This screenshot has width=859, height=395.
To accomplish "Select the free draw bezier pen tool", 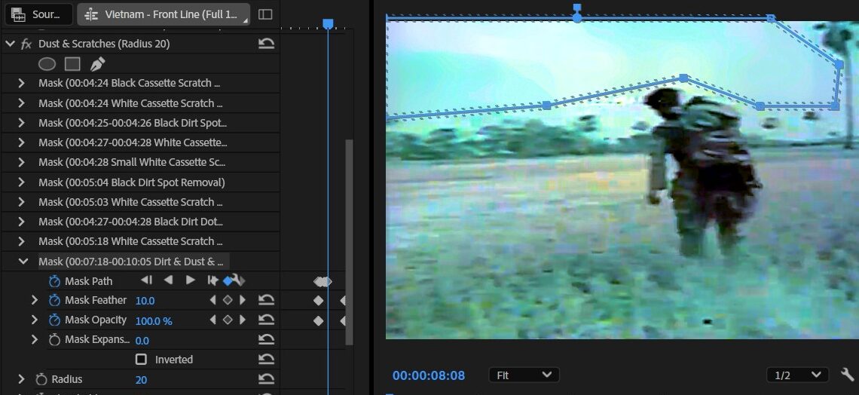I will [97, 64].
